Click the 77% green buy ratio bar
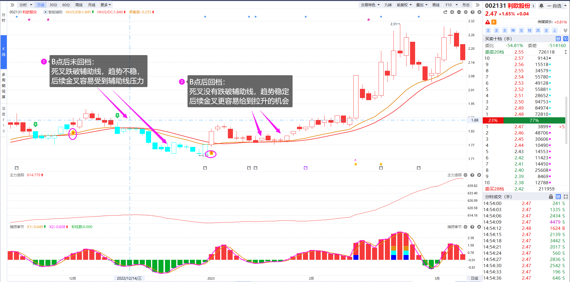Screen dimensions: 570x282 [x=534, y=121]
